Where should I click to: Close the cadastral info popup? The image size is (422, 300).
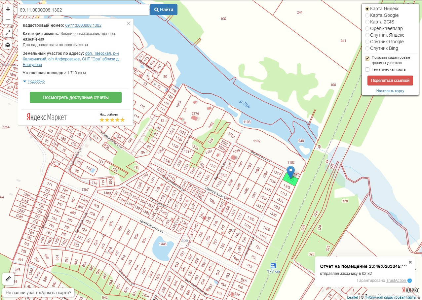click(x=129, y=23)
